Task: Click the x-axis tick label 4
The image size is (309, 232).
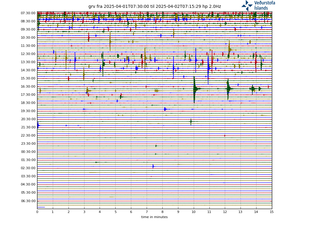Action: pyautogui.click(x=100, y=212)
